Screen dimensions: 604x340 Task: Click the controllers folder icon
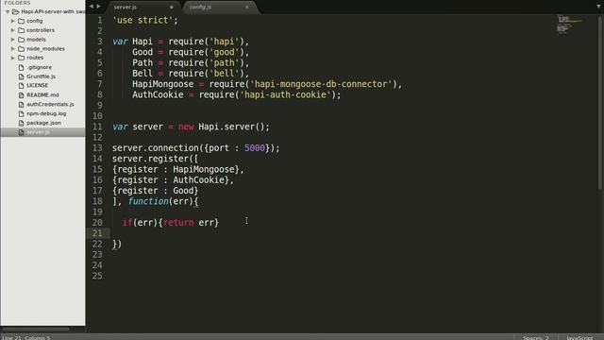pyautogui.click(x=21, y=30)
